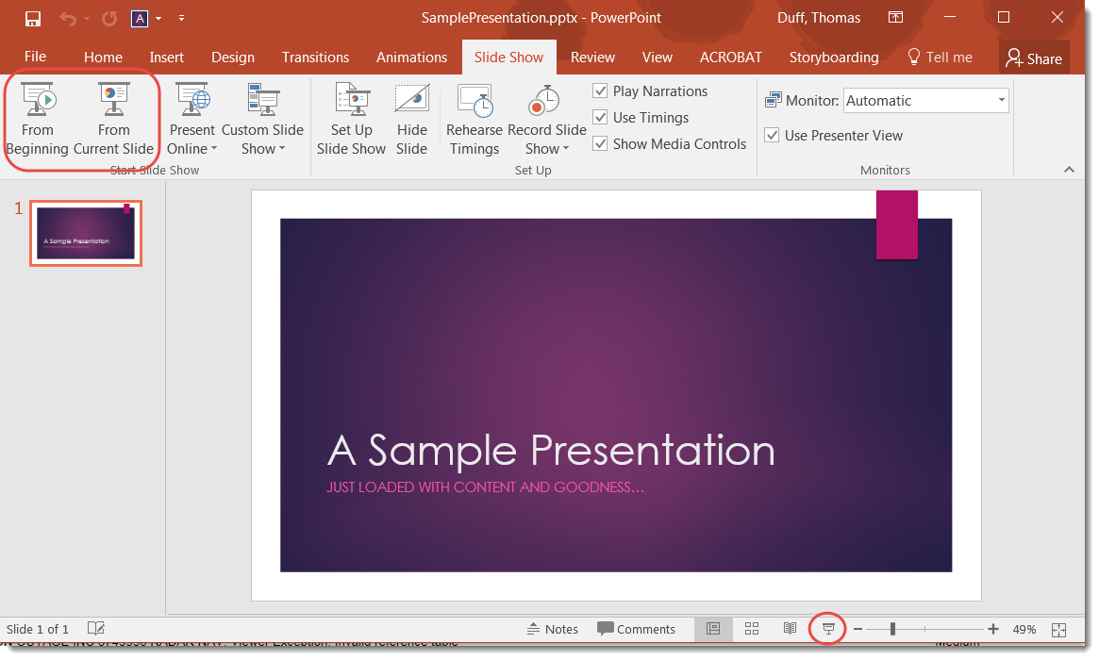Switch to the Animations tab

tap(411, 58)
